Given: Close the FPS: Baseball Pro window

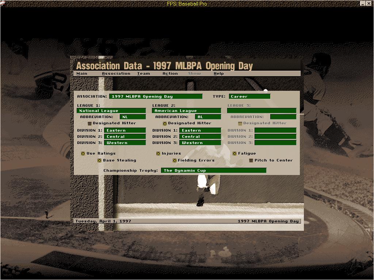Looking at the screenshot, I should point(369,3).
